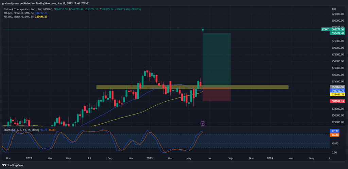Click the purple lightning event icon
The image size is (348, 169).
(203, 123)
